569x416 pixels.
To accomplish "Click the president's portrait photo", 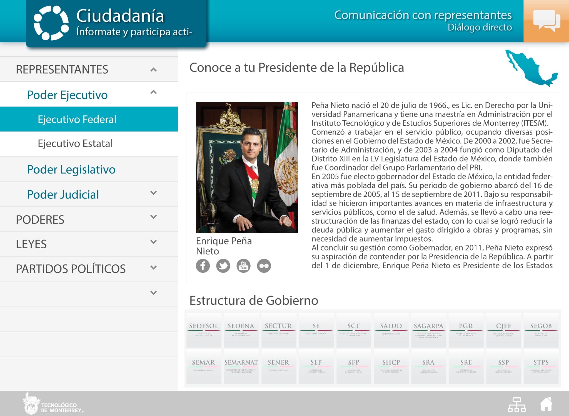I will tap(247, 167).
